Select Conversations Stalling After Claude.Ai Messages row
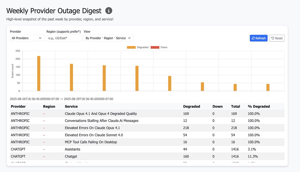The width and height of the screenshot is (300, 172). [147, 121]
